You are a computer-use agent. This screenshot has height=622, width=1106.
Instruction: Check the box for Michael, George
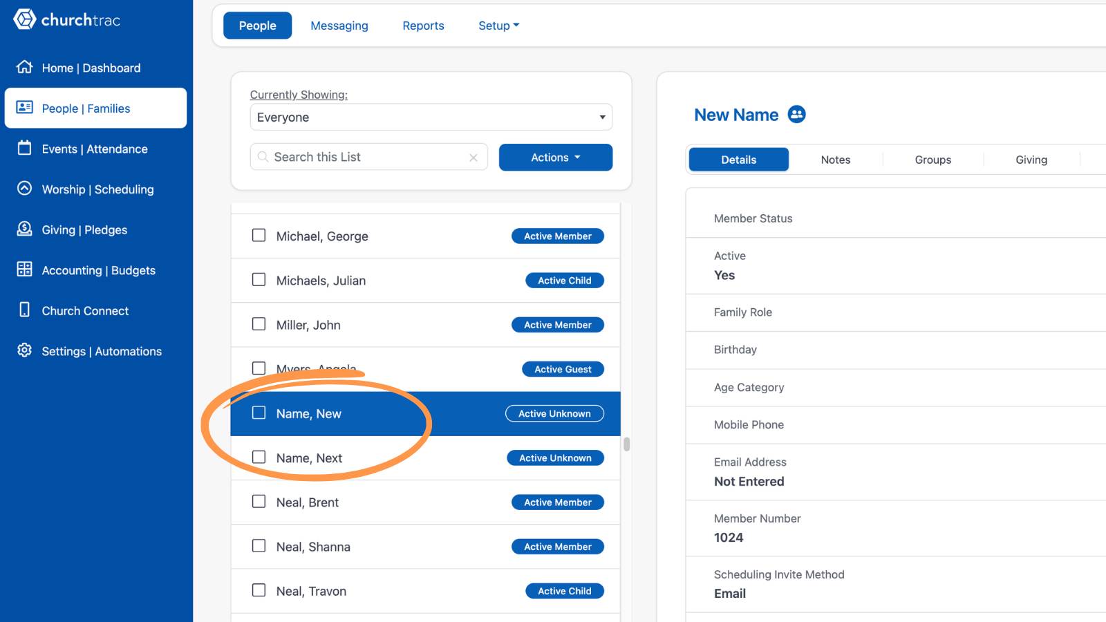tap(259, 235)
